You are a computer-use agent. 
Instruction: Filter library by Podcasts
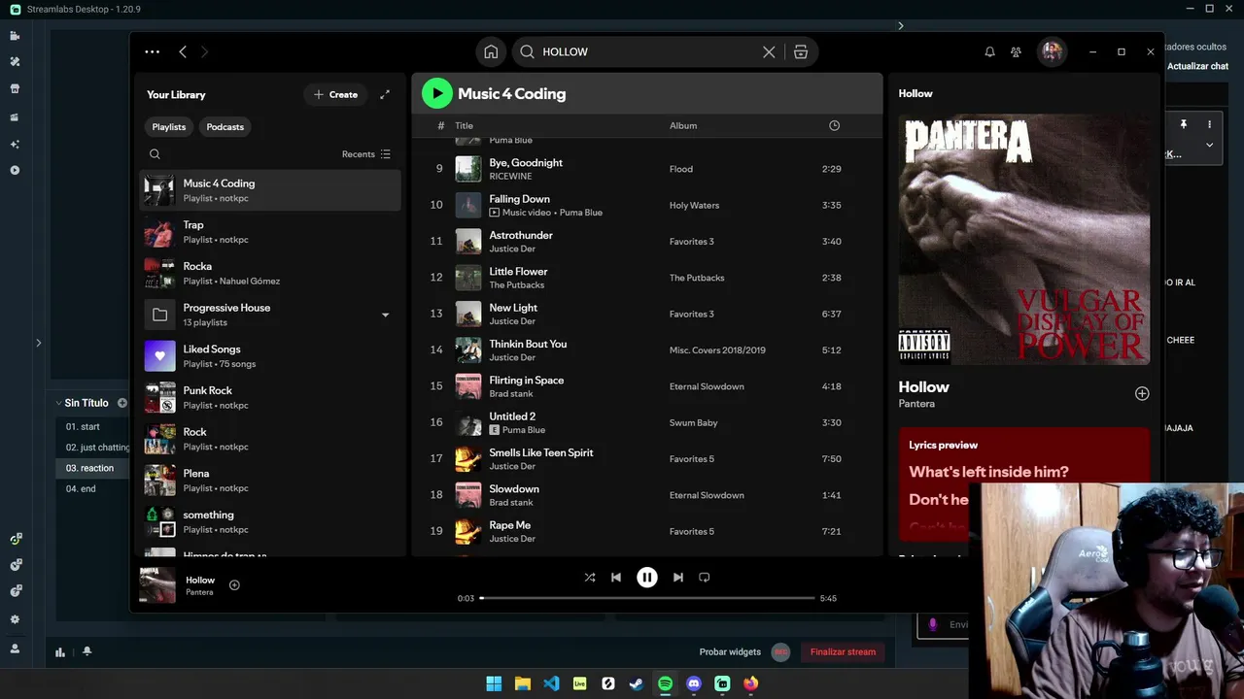(x=225, y=127)
